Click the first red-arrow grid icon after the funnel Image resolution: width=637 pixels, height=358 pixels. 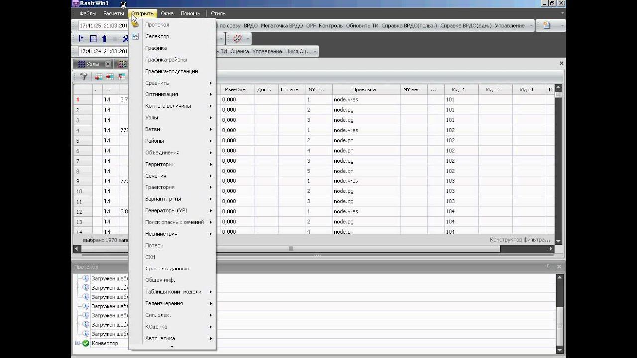coord(98,77)
